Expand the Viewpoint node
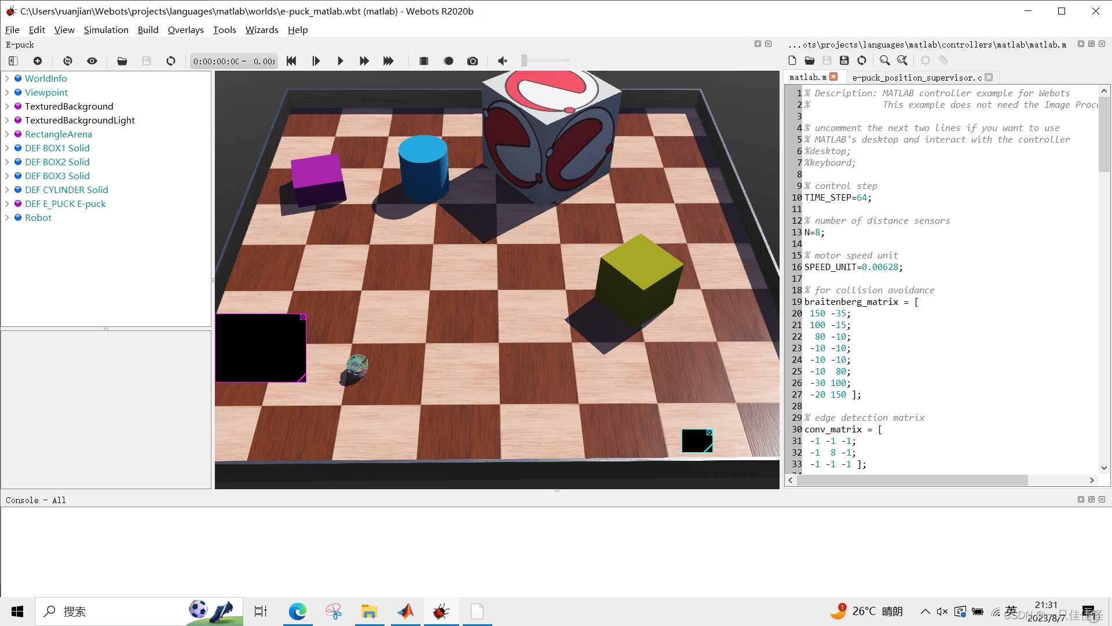 pos(7,92)
